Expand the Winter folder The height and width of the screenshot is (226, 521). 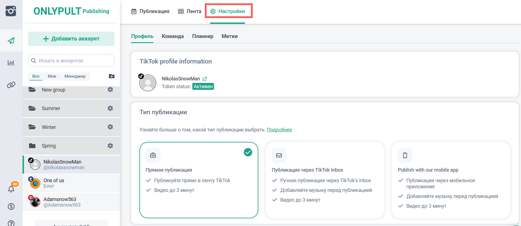[x=49, y=127]
